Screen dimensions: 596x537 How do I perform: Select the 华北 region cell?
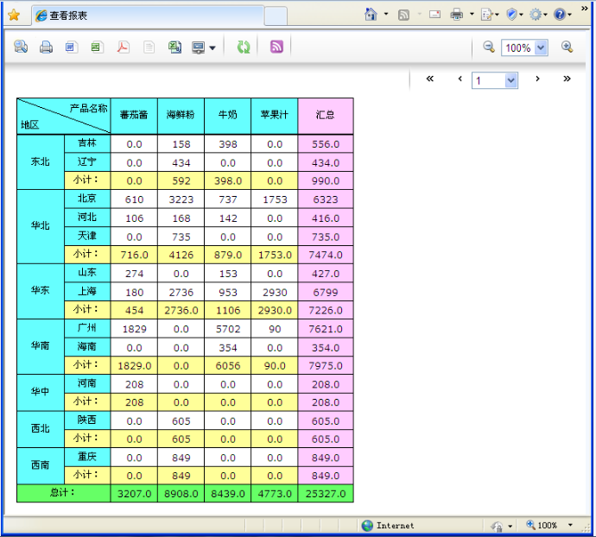click(41, 226)
